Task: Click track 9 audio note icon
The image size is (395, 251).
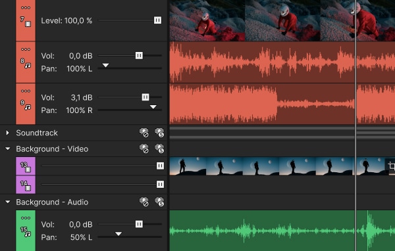Action: pos(28,107)
